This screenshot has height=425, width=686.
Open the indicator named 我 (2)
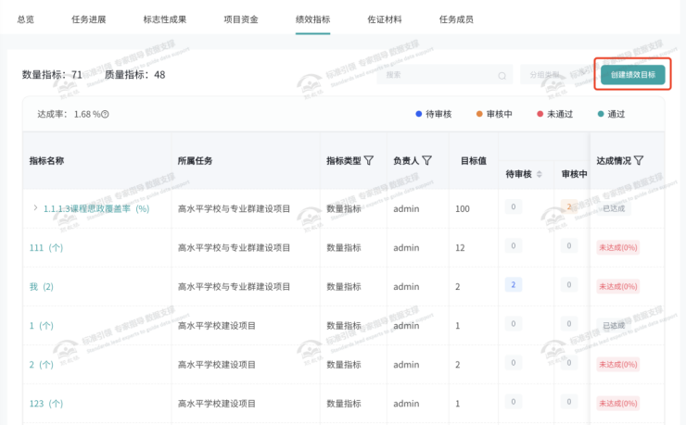pyautogui.click(x=42, y=287)
